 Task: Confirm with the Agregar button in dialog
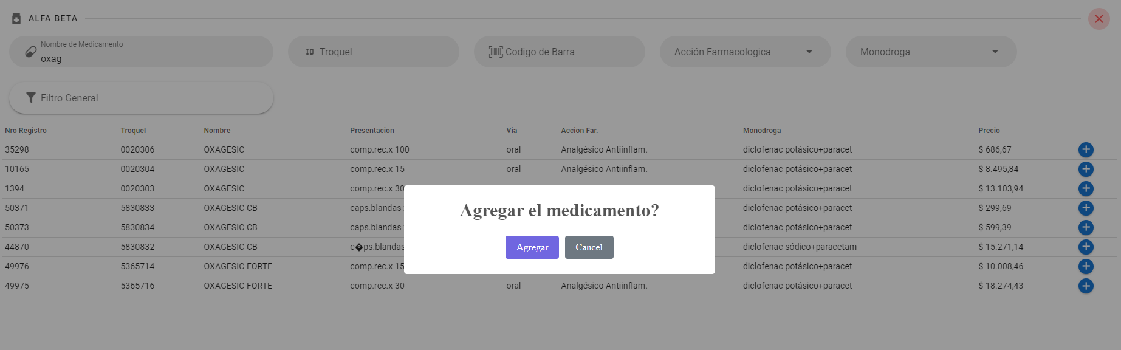tap(532, 247)
